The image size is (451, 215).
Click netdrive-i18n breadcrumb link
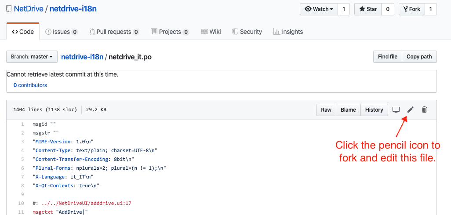pyautogui.click(x=82, y=57)
